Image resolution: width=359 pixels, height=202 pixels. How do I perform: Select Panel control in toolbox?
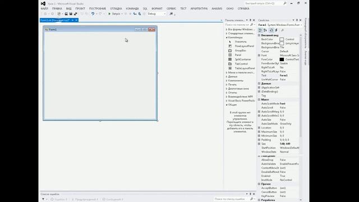point(241,55)
